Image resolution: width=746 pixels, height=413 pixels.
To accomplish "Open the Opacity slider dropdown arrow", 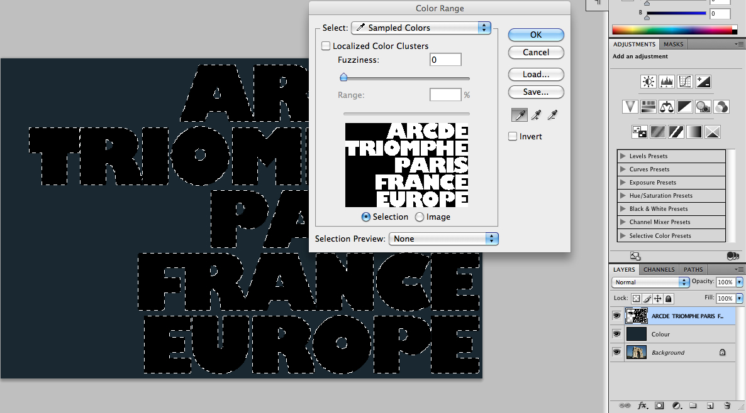I will [x=739, y=282].
